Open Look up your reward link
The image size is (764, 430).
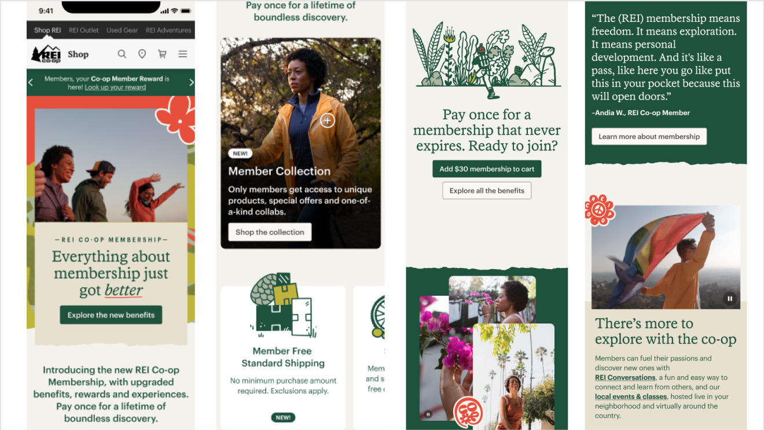[115, 87]
